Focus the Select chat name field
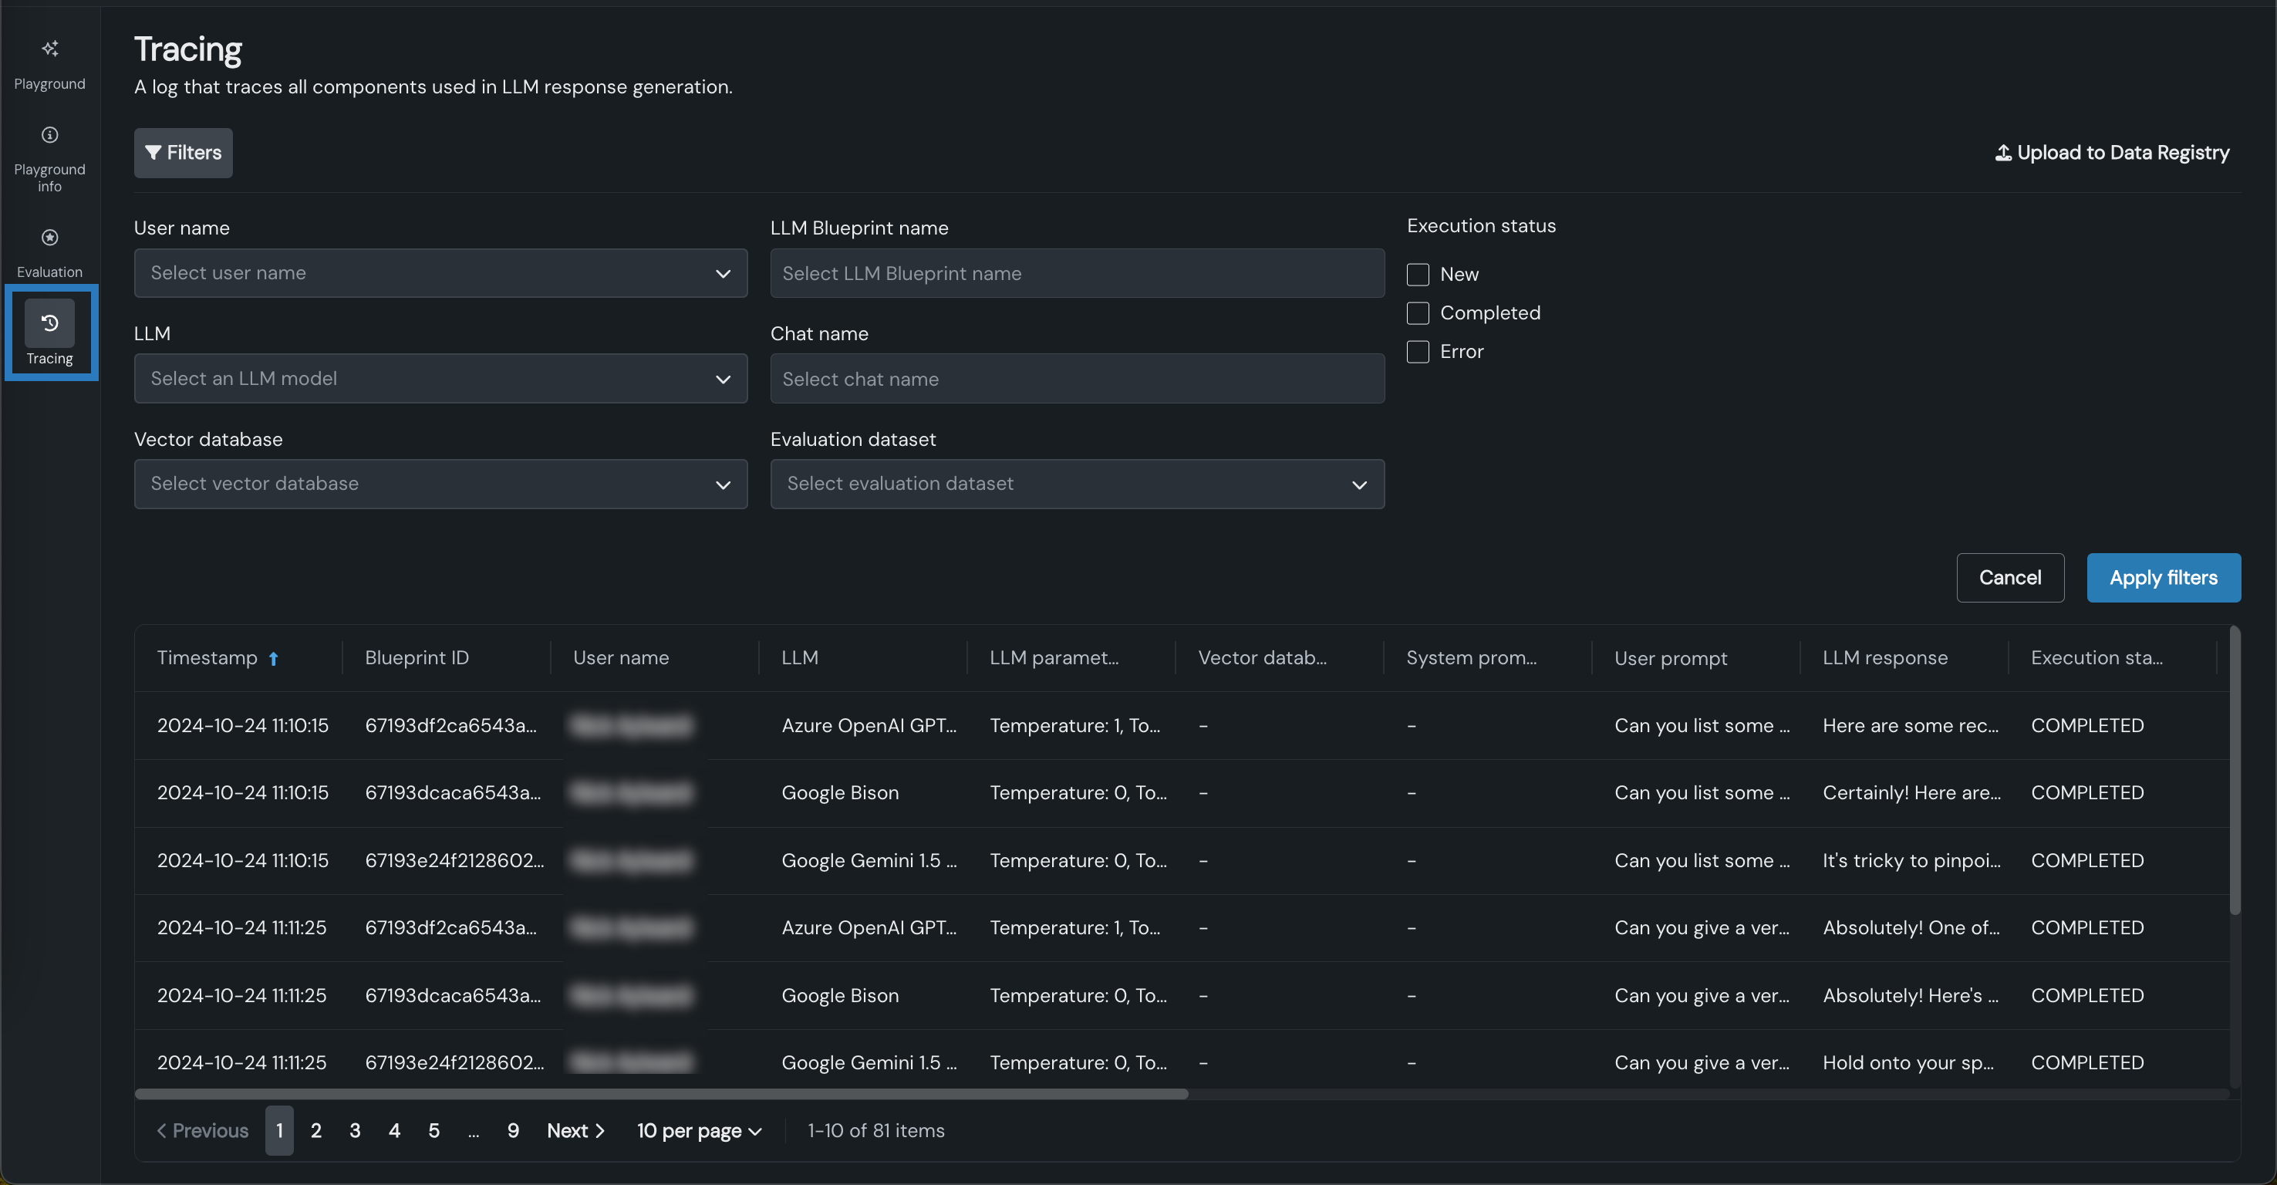Image resolution: width=2277 pixels, height=1185 pixels. coord(1077,380)
